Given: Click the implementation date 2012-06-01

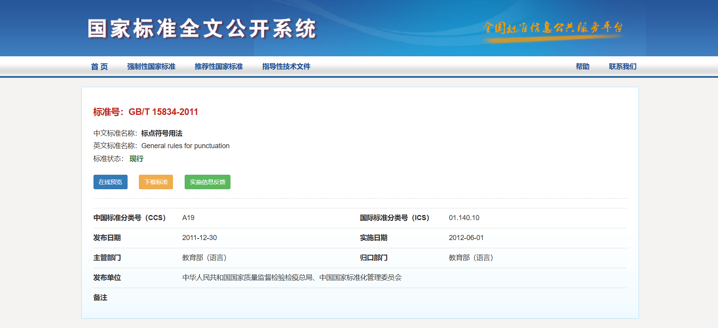Looking at the screenshot, I should point(466,238).
